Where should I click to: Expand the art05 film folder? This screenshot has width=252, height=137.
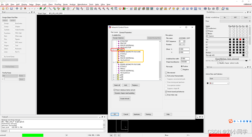[x=114, y=77]
